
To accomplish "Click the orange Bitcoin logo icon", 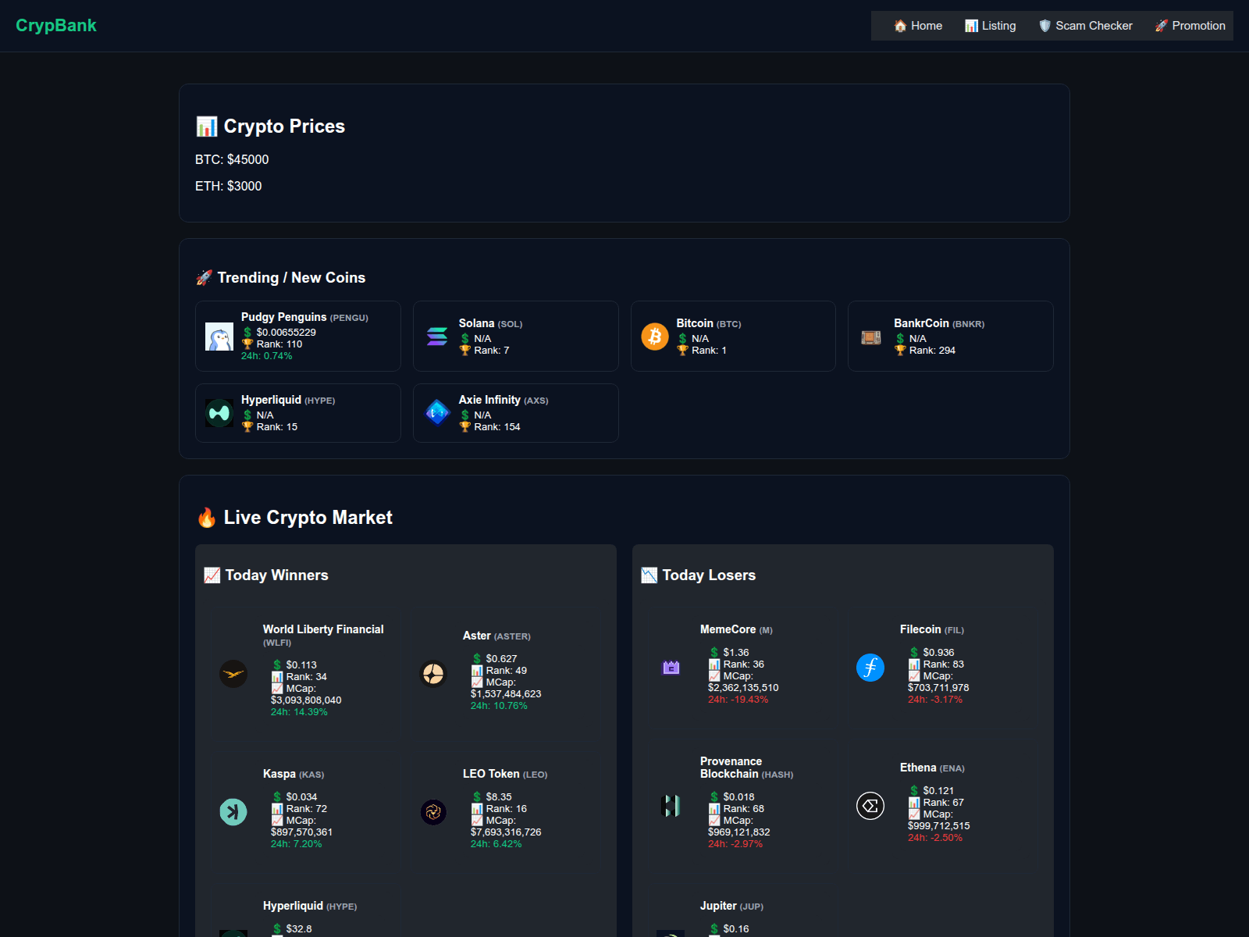I will click(655, 337).
